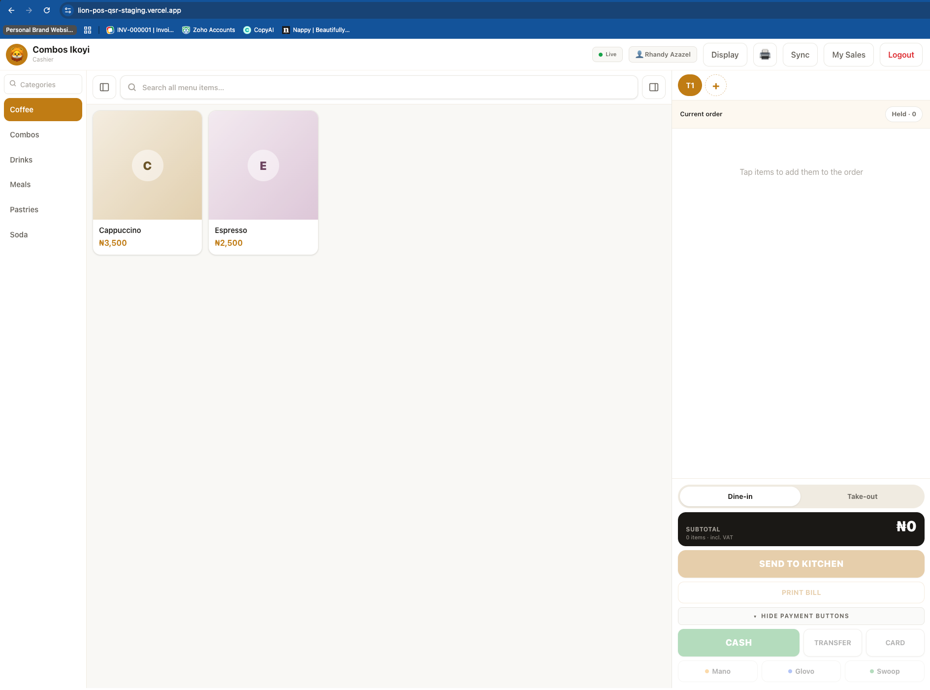Image resolution: width=930 pixels, height=690 pixels.
Task: Go forward using browser forward arrow
Action: [x=29, y=10]
